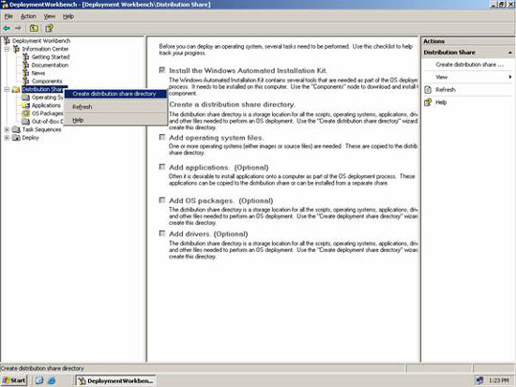Check the Add OS packages checkbox
This screenshot has width=516, height=387.
162,201
